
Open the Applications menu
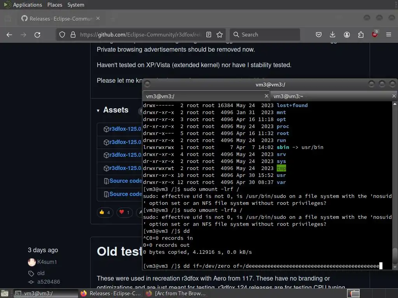pos(28,5)
